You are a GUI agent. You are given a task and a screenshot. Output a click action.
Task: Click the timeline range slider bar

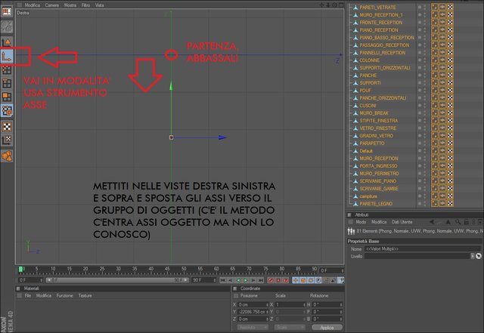coord(117,280)
